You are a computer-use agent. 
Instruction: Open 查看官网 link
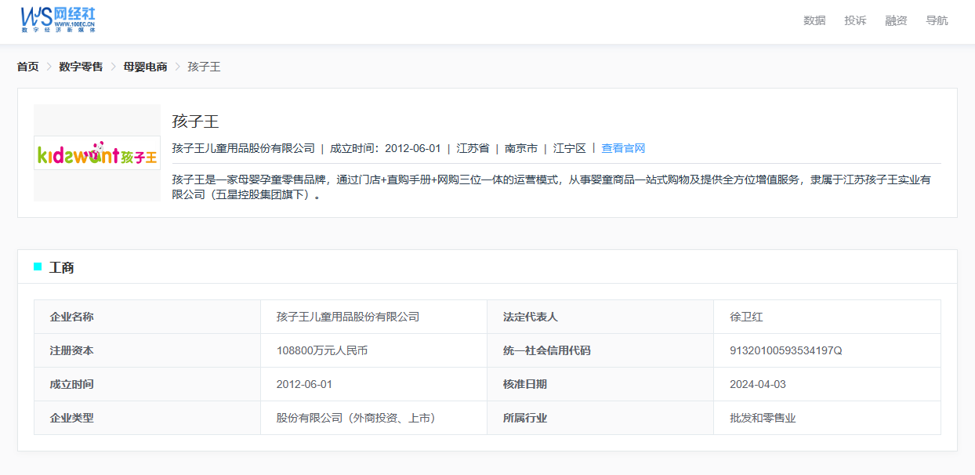click(623, 148)
